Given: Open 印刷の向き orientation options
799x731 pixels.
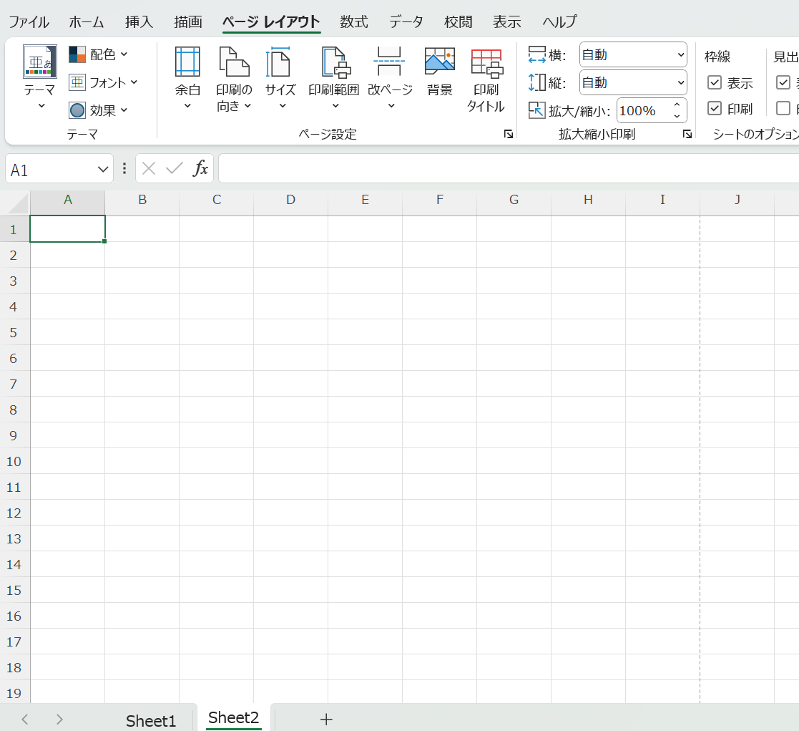Looking at the screenshot, I should tap(234, 77).
